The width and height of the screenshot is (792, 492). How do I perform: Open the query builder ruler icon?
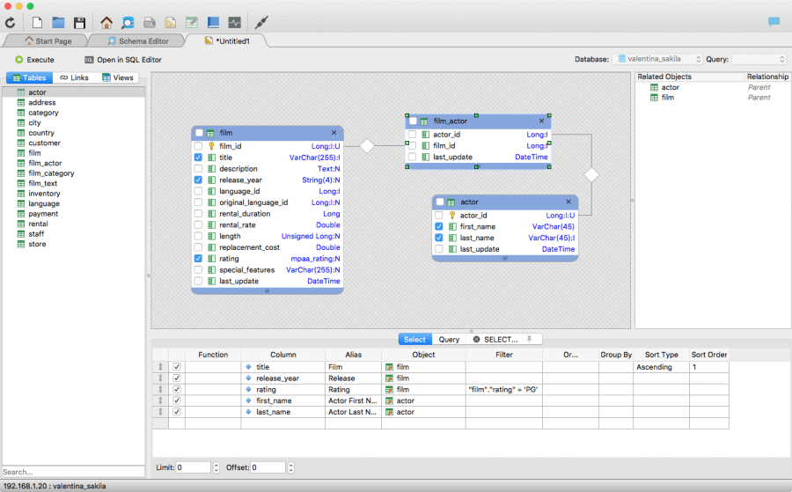point(170,23)
